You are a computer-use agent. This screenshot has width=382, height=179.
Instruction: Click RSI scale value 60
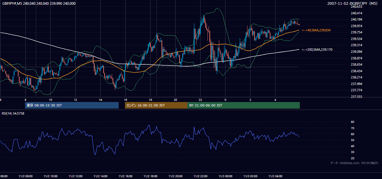352,134
